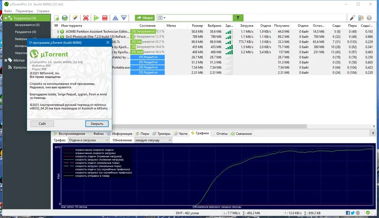
Task: Click the Метки tag icon in sidebar
Action: pos(10,60)
